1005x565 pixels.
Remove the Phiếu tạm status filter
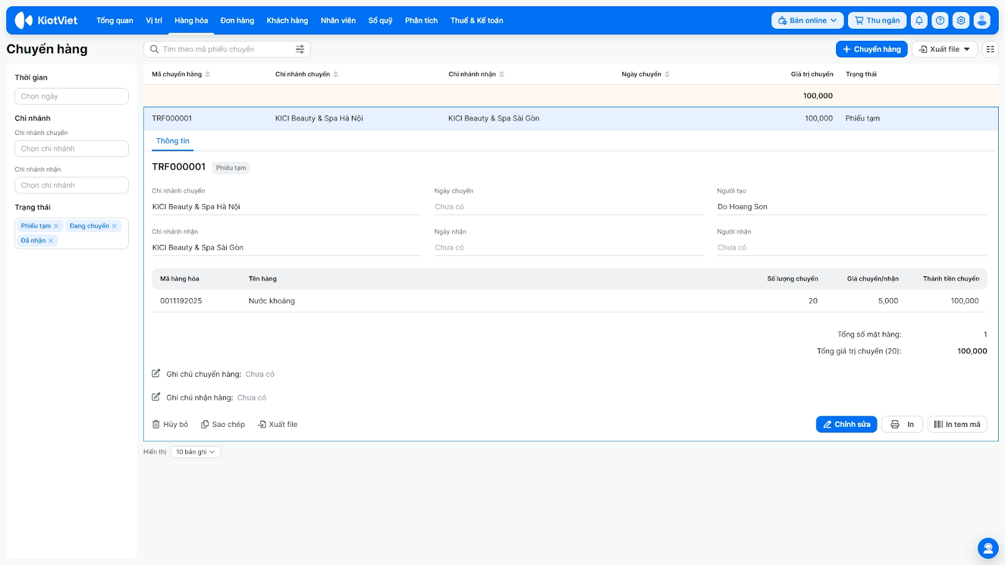[56, 226]
